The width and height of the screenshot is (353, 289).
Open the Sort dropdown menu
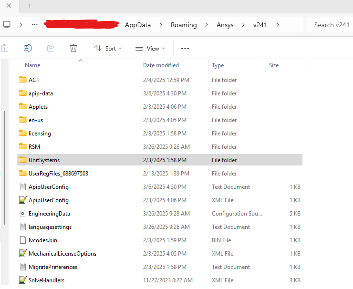click(108, 48)
